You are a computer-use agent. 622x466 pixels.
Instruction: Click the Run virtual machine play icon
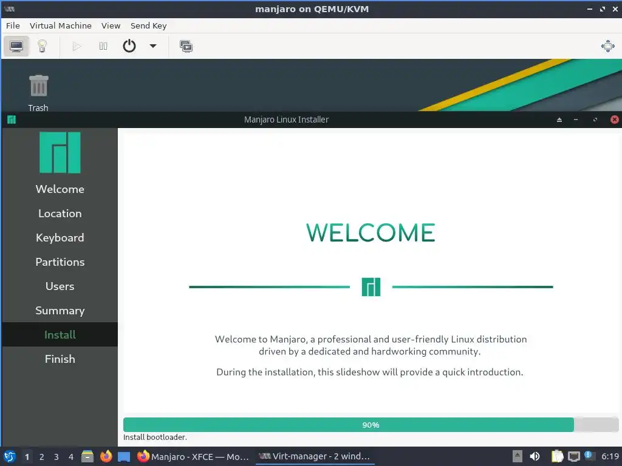(x=77, y=46)
